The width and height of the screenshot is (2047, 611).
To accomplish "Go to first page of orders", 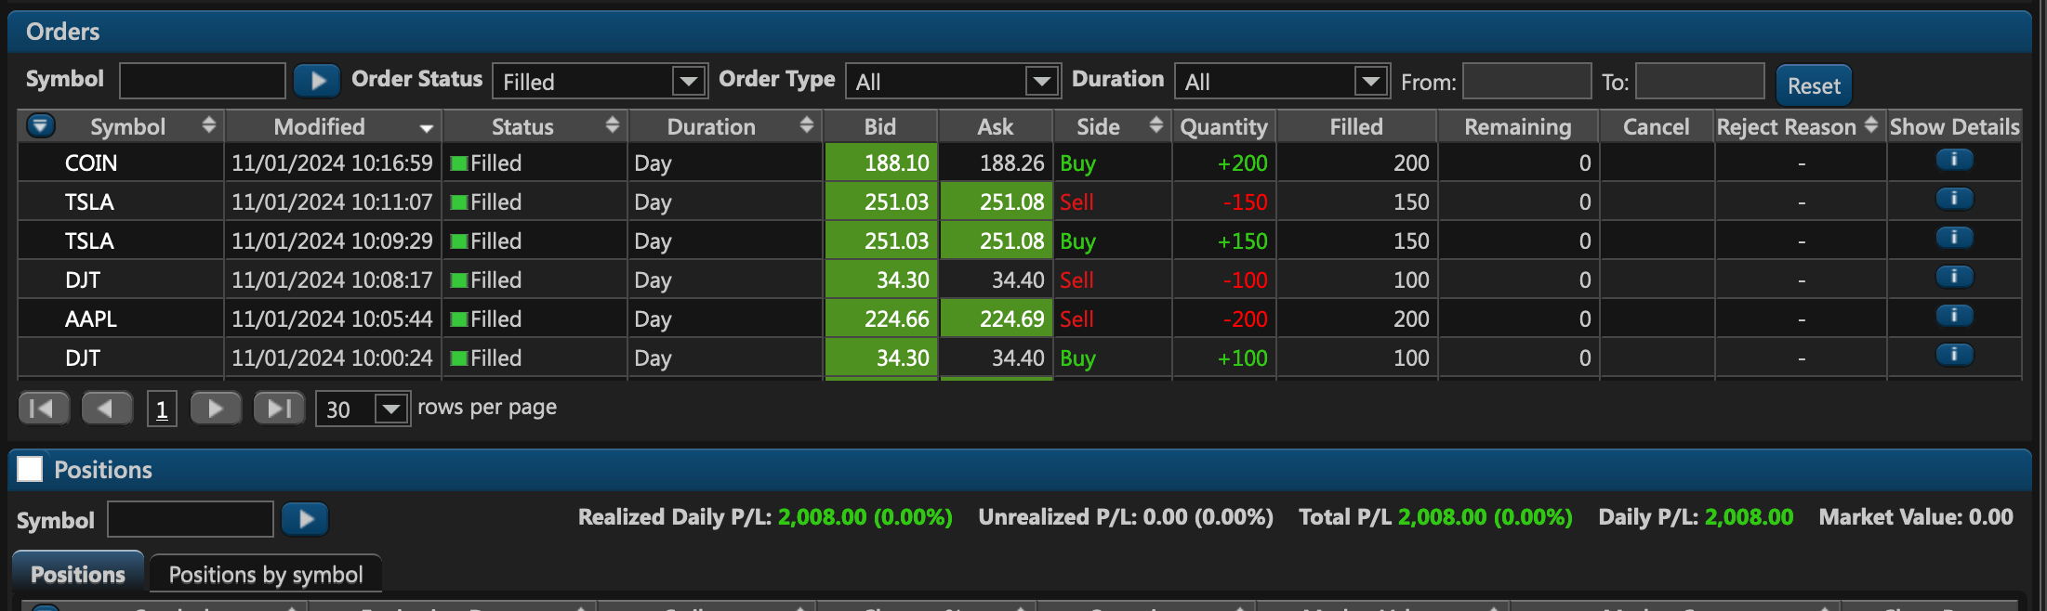I will tap(43, 409).
